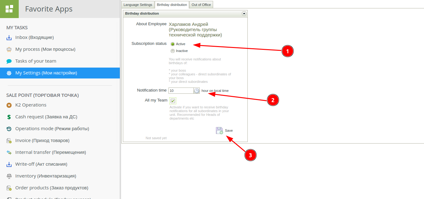
Task: Click the My Settings gear icon
Action: click(9, 73)
